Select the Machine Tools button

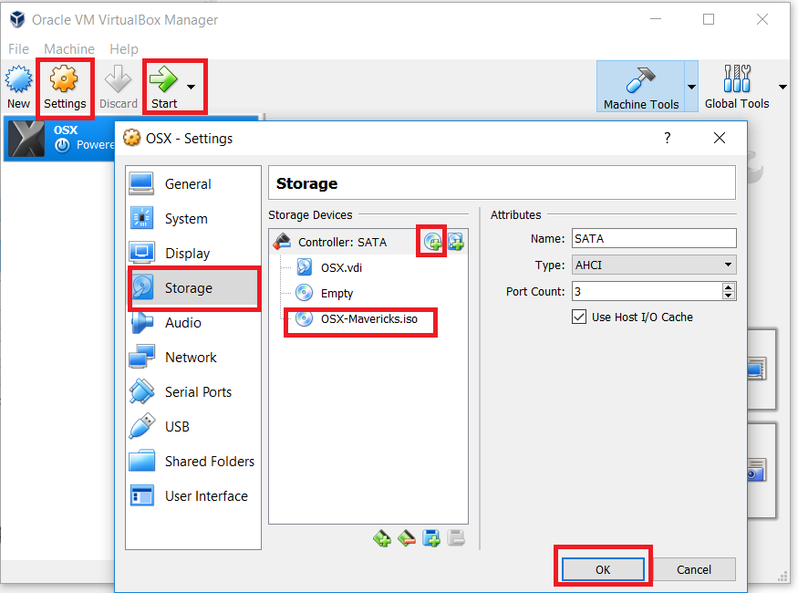[x=641, y=87]
